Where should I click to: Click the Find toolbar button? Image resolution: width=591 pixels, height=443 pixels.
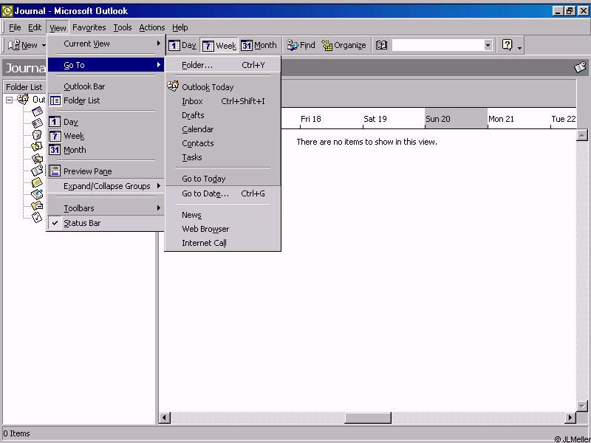click(301, 45)
